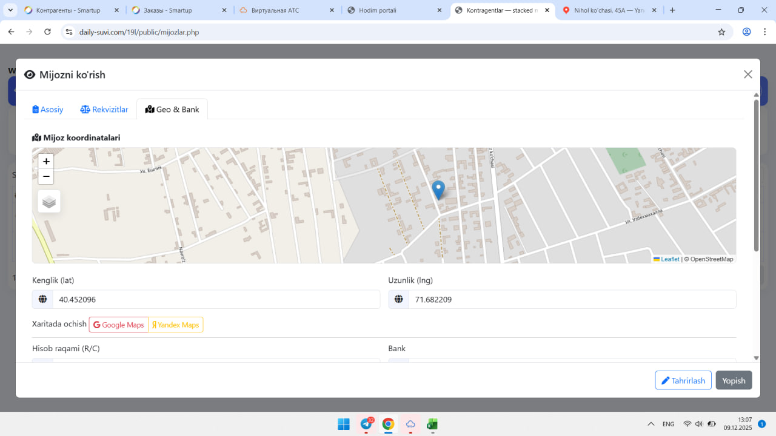Expand the browser tab search dropdown
The image size is (776, 436).
point(10,10)
